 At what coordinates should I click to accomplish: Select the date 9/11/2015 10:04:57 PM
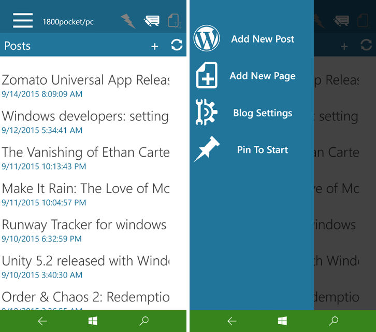44,202
